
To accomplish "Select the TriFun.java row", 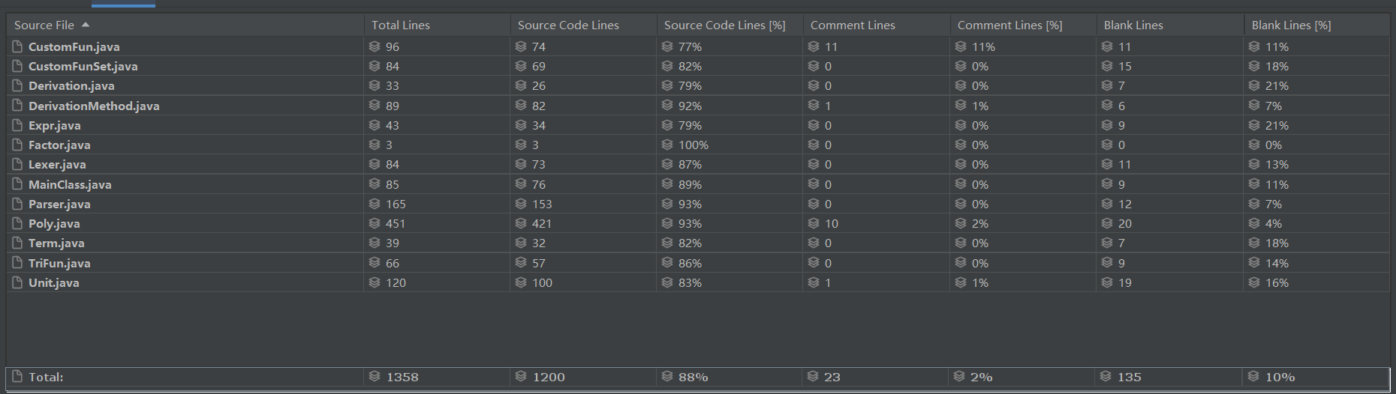I will click(698, 263).
